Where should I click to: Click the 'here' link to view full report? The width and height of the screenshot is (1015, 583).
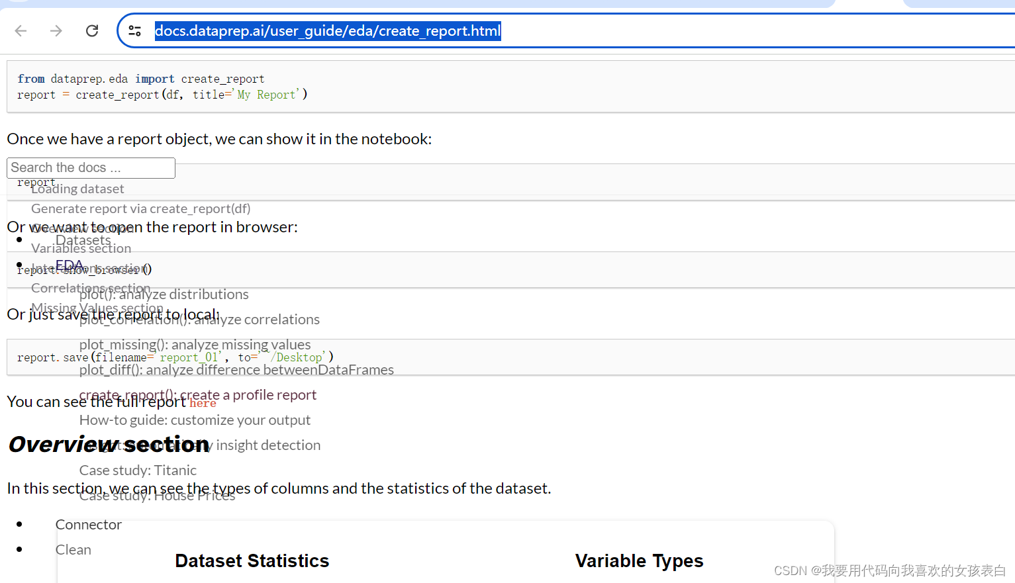click(x=203, y=403)
